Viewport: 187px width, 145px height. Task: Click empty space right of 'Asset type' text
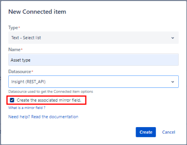click(x=108, y=60)
